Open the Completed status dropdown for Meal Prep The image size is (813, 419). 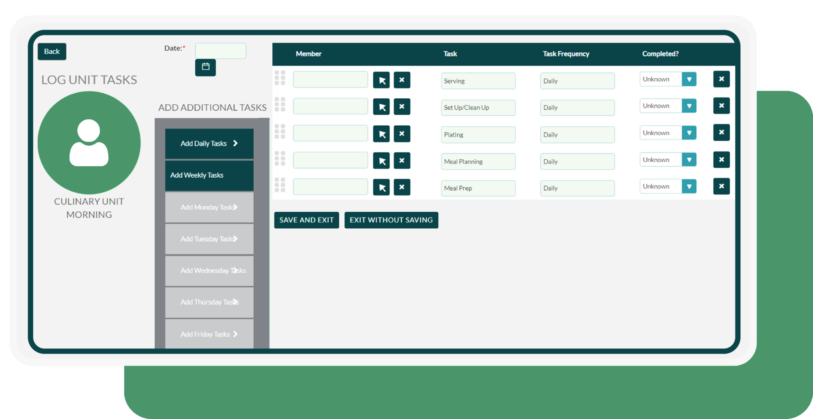tap(690, 186)
